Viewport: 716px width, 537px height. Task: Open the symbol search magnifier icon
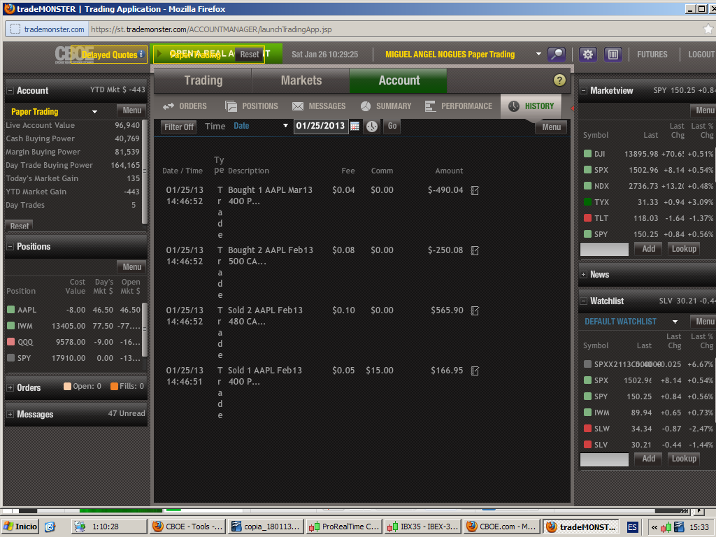tap(556, 55)
